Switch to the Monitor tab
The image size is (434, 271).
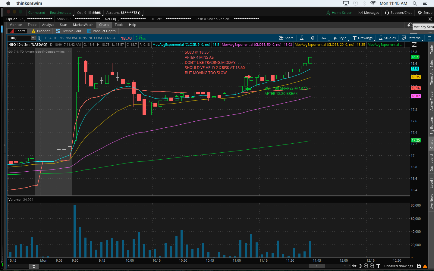pyautogui.click(x=16, y=25)
